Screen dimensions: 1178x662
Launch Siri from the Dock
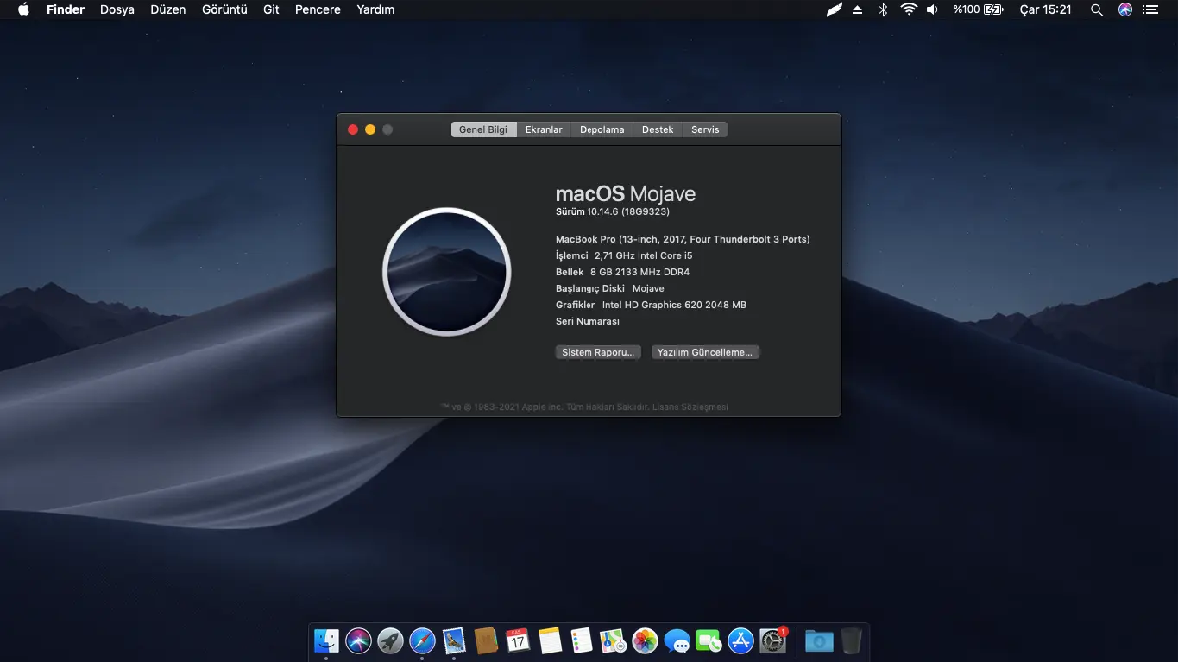pyautogui.click(x=358, y=640)
